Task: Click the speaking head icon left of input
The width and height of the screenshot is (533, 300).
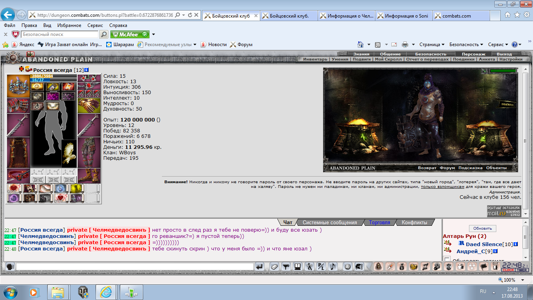Action: pyautogui.click(x=11, y=266)
